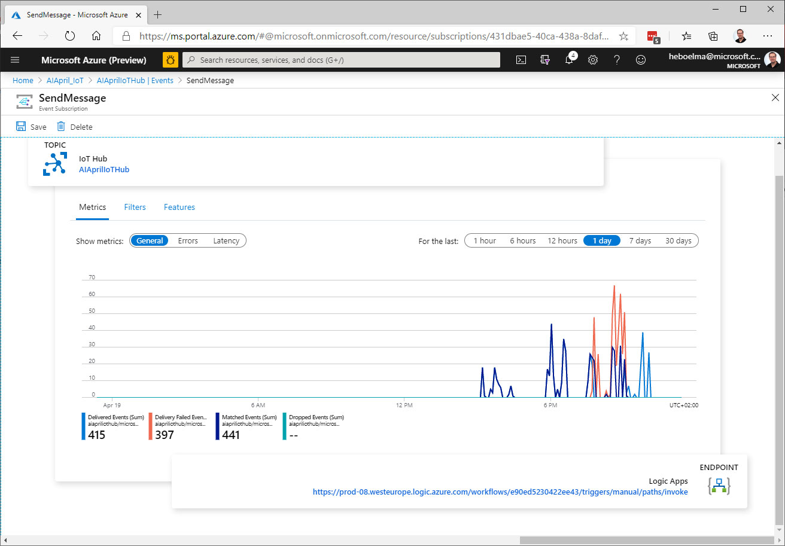Switch to the Filters tab
This screenshot has height=546, width=785.
tap(135, 207)
